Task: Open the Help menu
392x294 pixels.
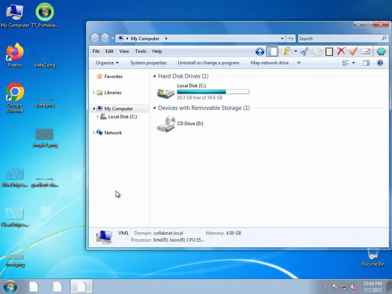Action: 157,51
